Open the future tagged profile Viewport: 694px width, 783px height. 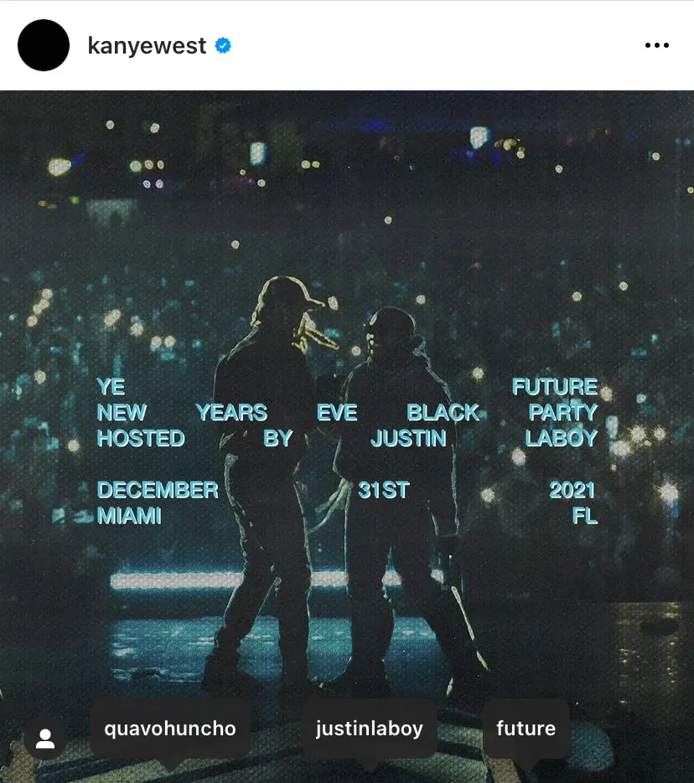pyautogui.click(x=526, y=729)
